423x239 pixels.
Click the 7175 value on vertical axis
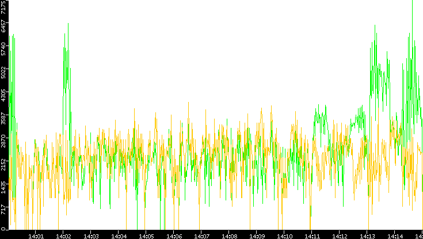(3, 7)
